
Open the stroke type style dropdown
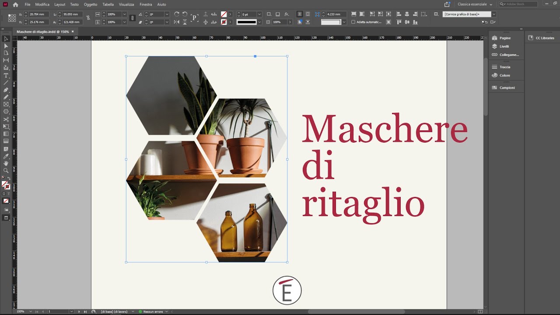(259, 22)
